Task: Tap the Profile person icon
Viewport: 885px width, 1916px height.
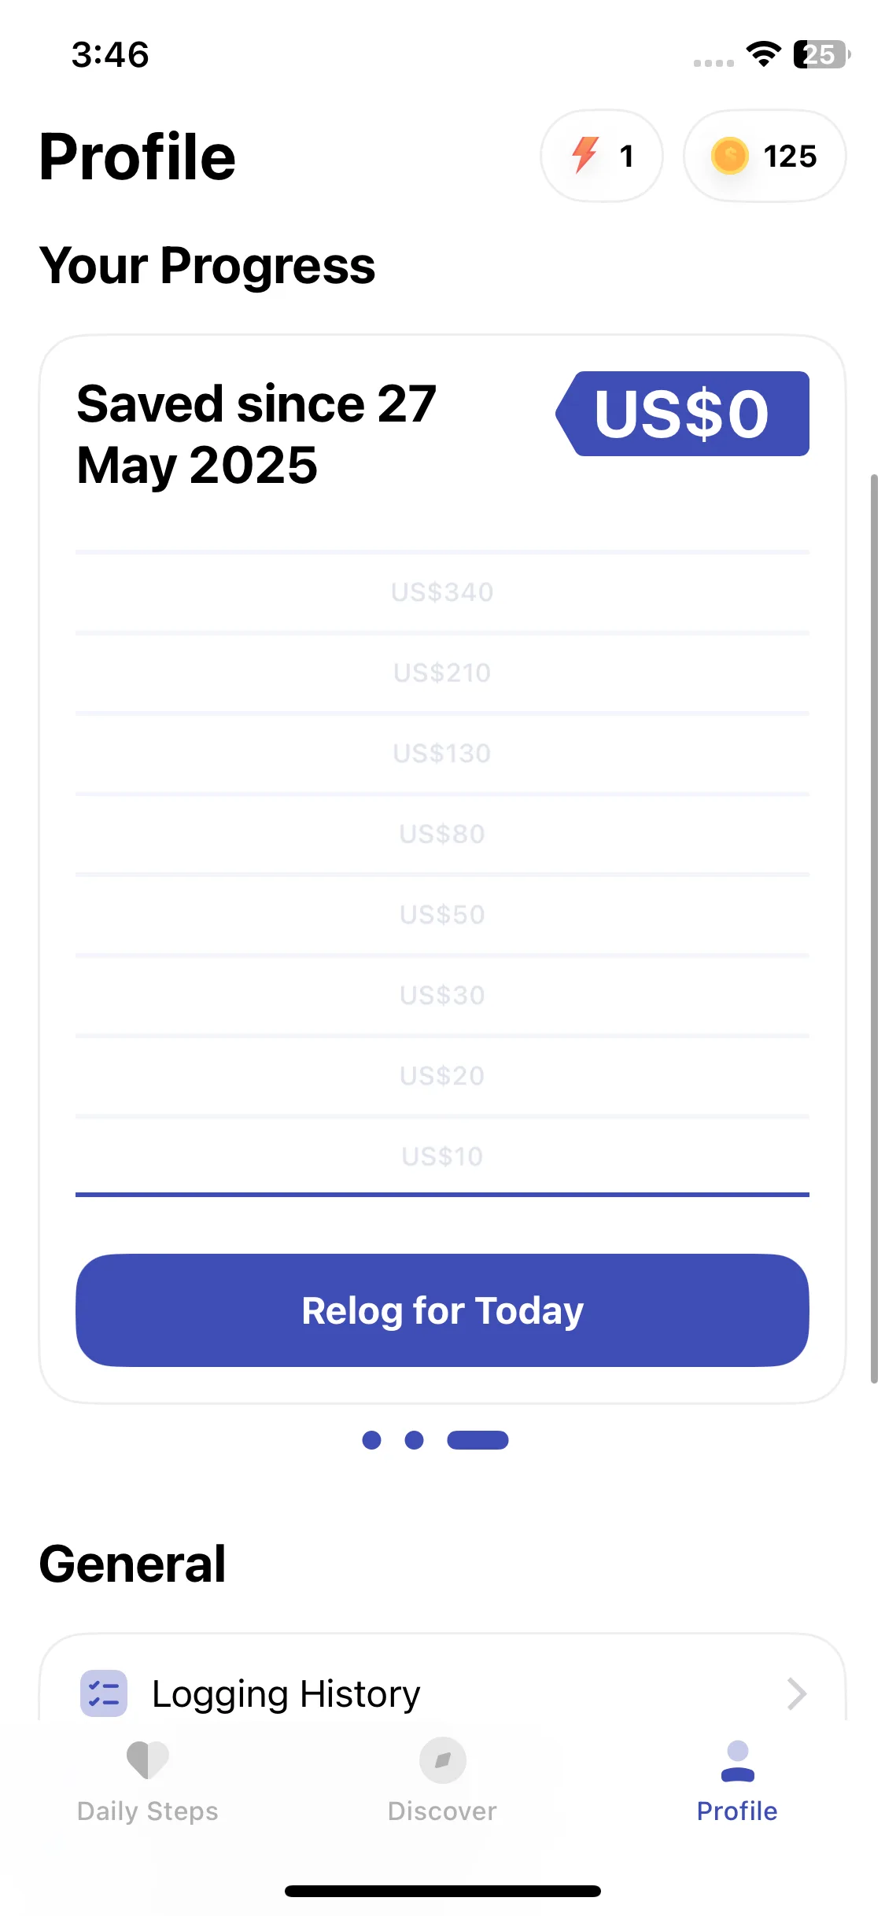Action: (737, 1761)
